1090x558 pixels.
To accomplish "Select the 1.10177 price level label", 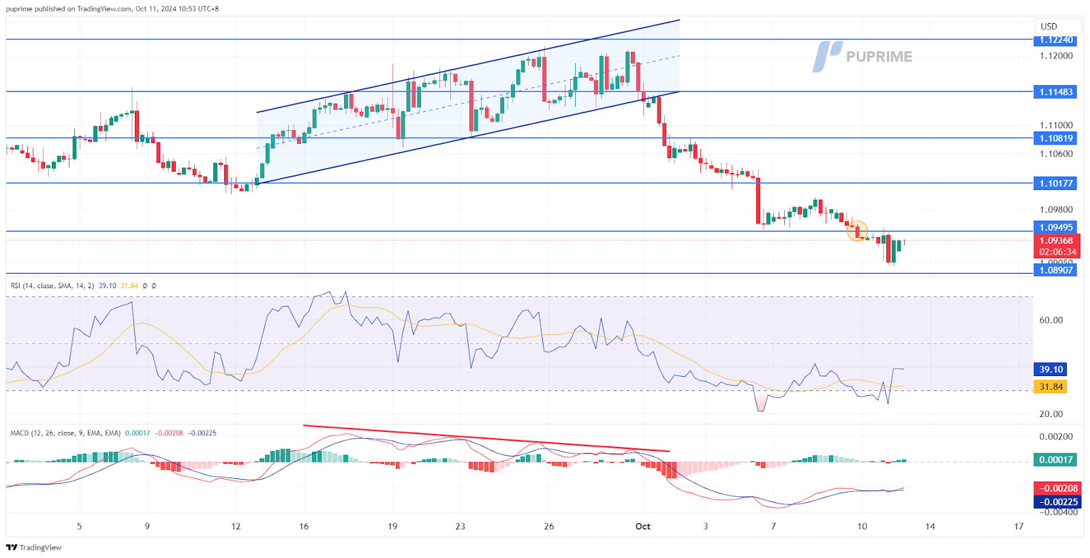I will click(1055, 183).
